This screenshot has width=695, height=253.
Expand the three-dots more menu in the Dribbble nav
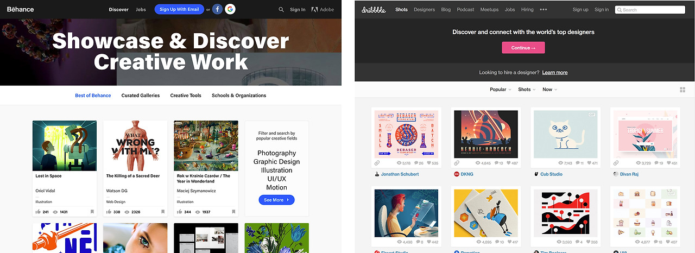tap(544, 10)
